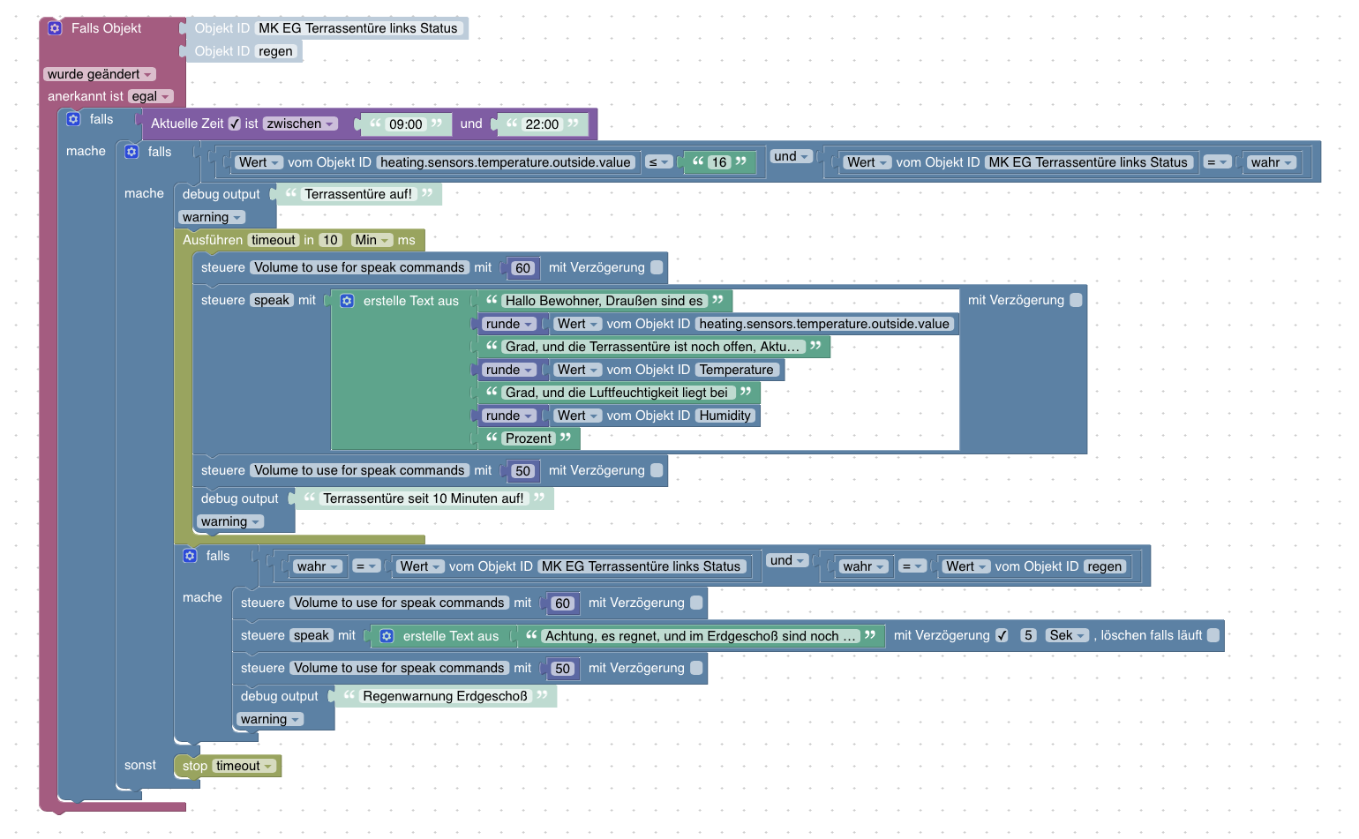Click gear on falls regen condition block
Screen dimensions: 1359x839
point(190,556)
